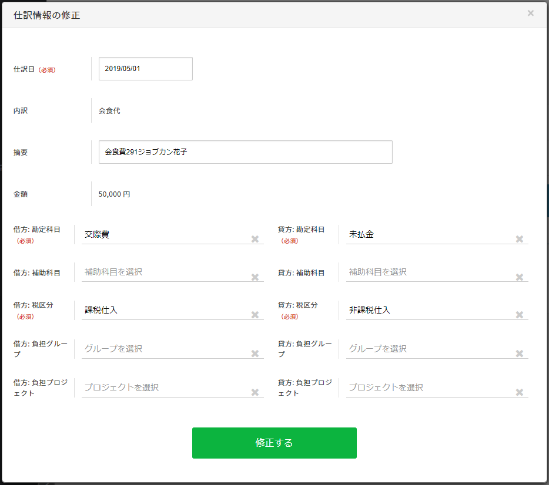Clear the credit tax category 非課税仕入
This screenshot has width=549, height=485.
click(520, 315)
